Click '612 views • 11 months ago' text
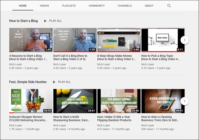Screen dimensions: 199x140 pyautogui.click(x=113, y=129)
